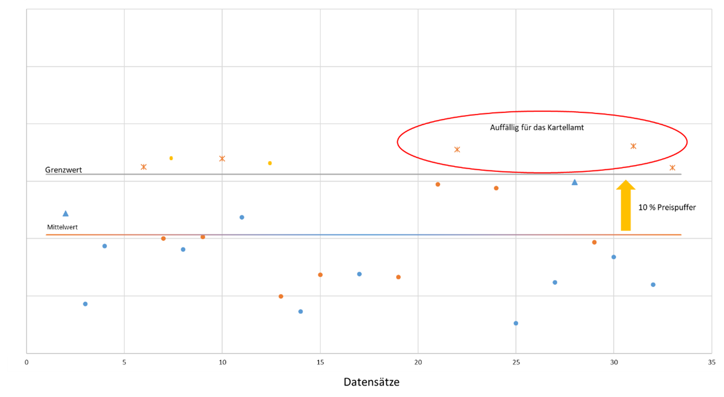Click the orange data point at x=13
724x397 pixels.
[x=281, y=296]
